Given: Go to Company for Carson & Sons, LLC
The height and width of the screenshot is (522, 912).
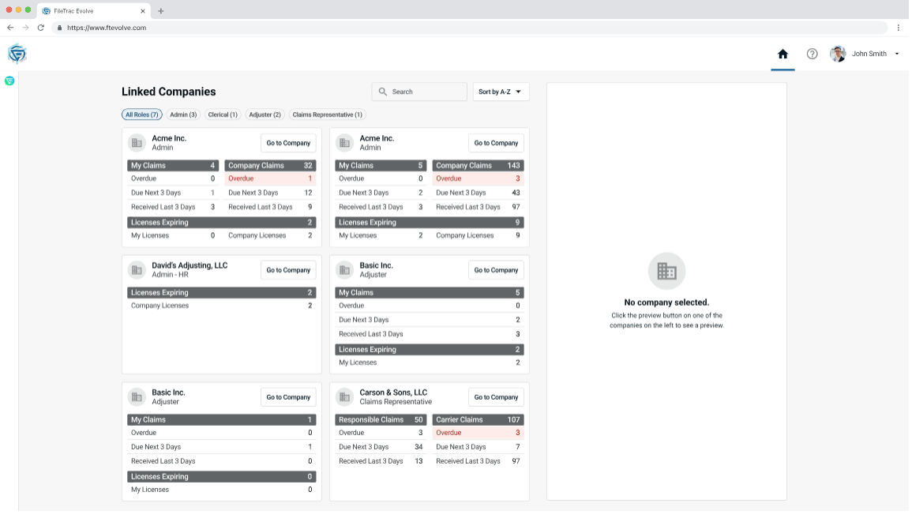Looking at the screenshot, I should pyautogui.click(x=496, y=396).
